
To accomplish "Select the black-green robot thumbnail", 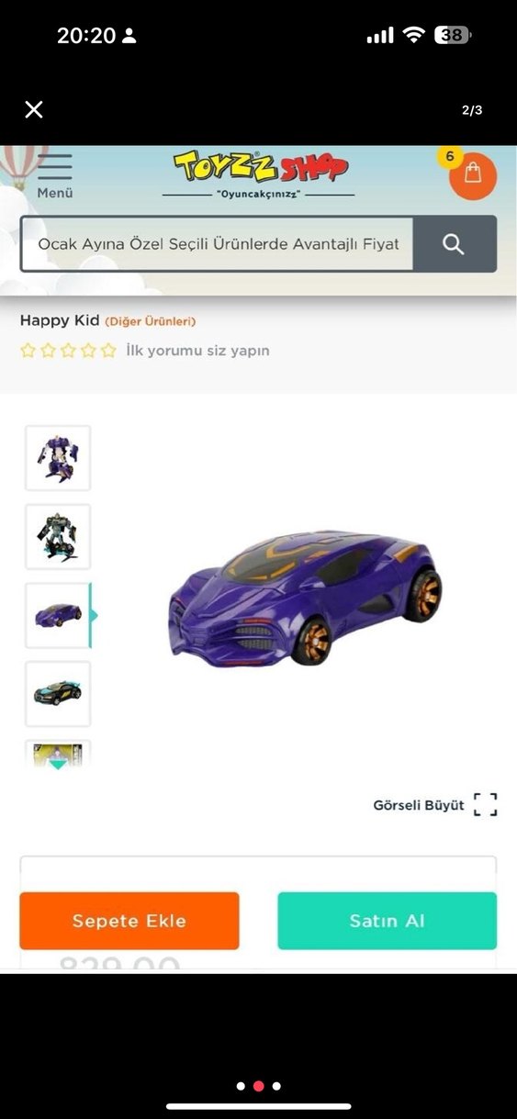I will [x=58, y=537].
